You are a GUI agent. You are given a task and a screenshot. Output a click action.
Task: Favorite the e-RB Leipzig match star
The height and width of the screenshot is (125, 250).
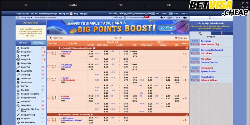[60, 120]
